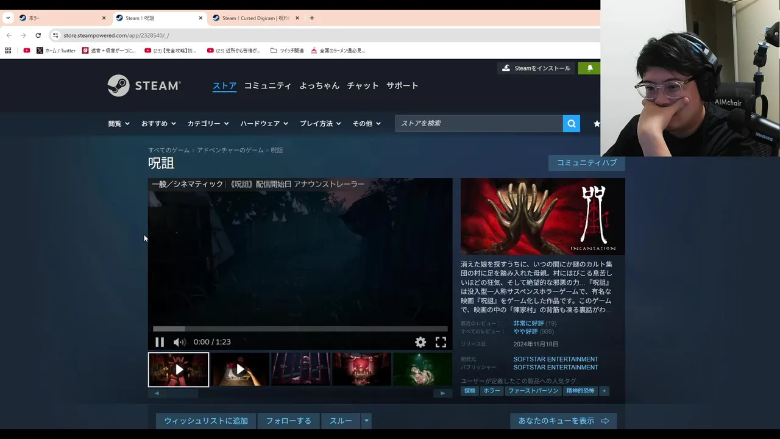Mute the trailer volume speaker icon
Viewport: 780px width, 439px height.
tap(179, 342)
